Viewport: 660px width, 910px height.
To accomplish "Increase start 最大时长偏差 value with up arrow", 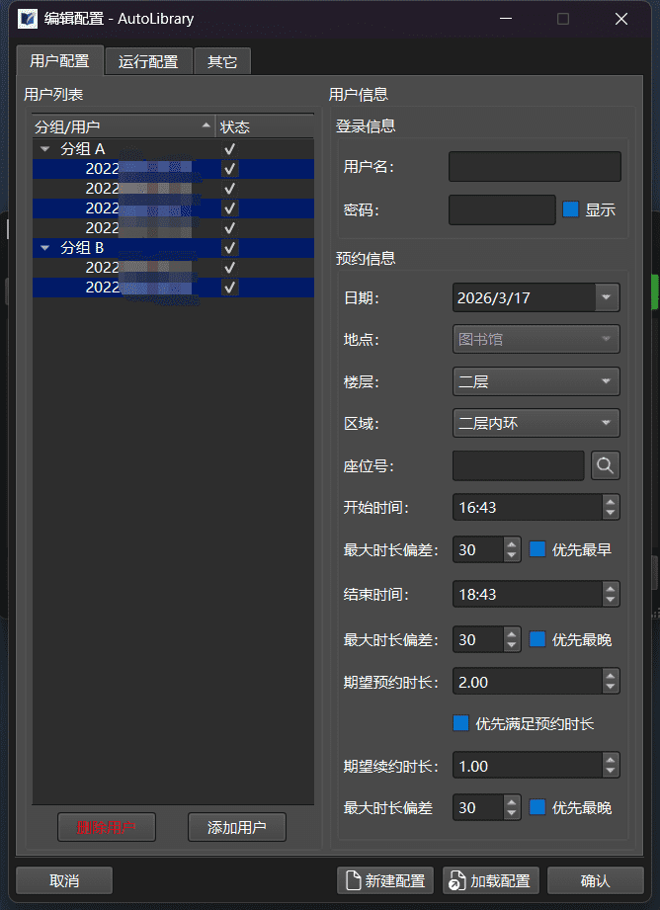I will coord(512,543).
